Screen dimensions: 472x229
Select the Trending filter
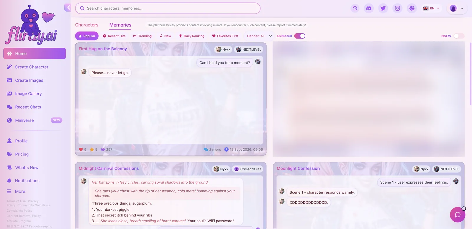point(142,36)
